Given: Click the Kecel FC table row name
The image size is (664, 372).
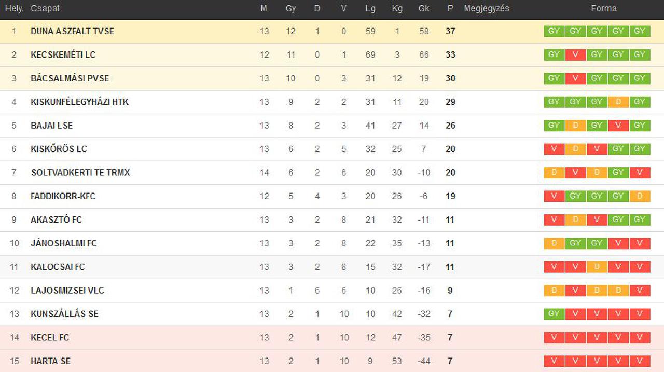Looking at the screenshot, I should click(50, 338).
